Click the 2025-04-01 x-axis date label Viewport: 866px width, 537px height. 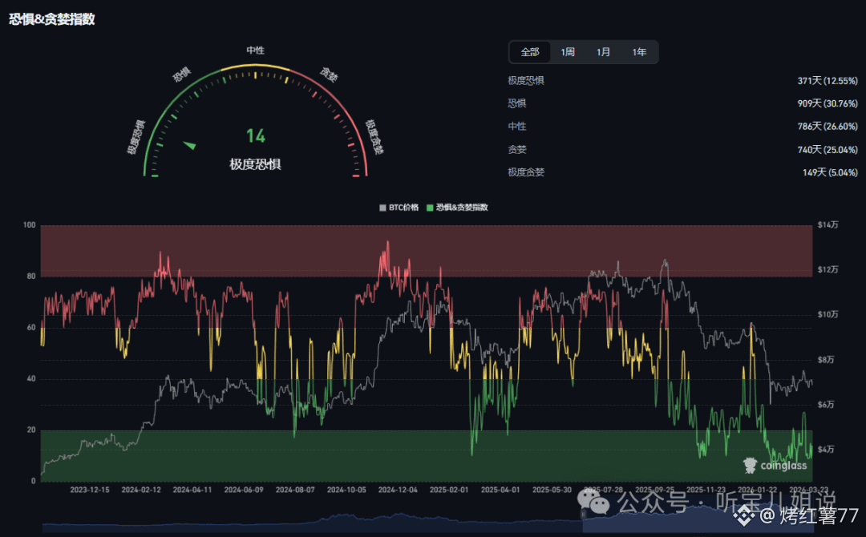[x=500, y=490]
